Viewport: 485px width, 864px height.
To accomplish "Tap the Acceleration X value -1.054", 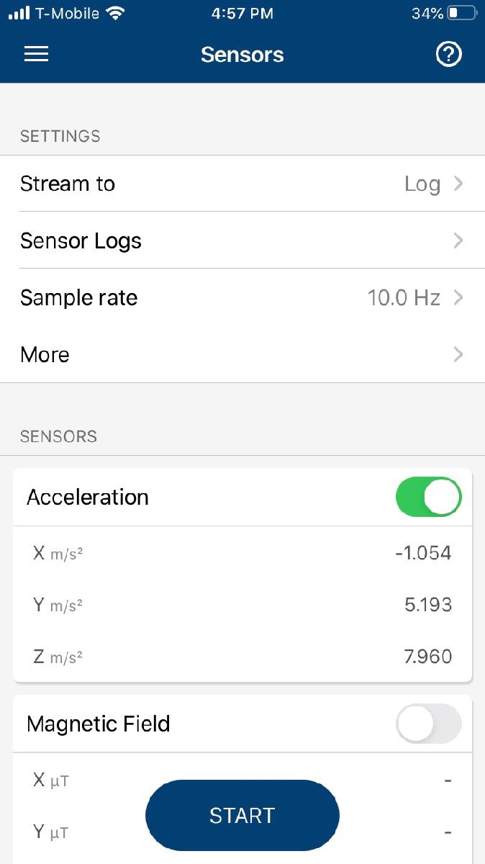I will (x=423, y=553).
